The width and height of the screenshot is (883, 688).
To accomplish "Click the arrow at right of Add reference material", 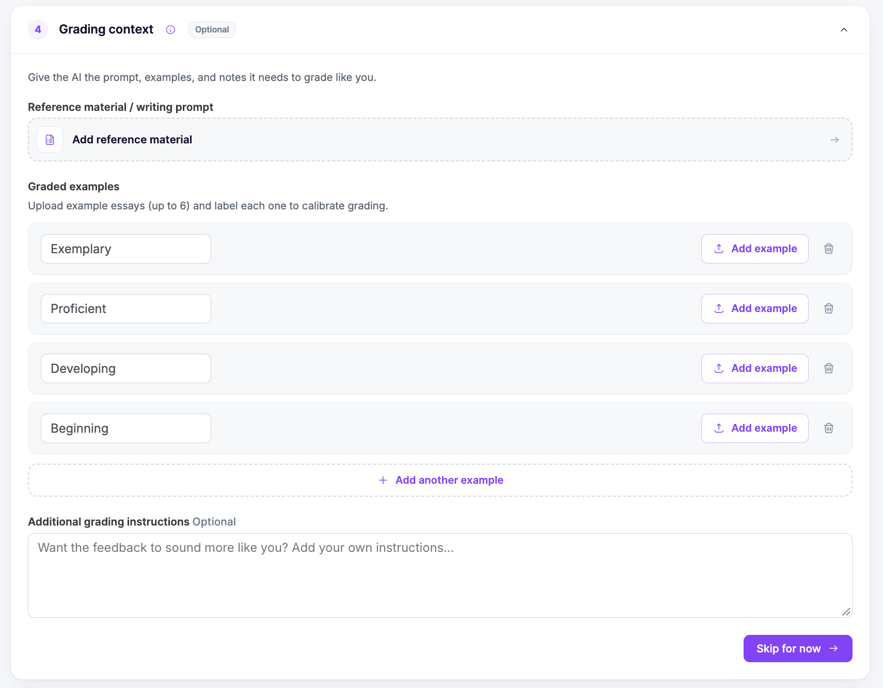I will pos(834,140).
